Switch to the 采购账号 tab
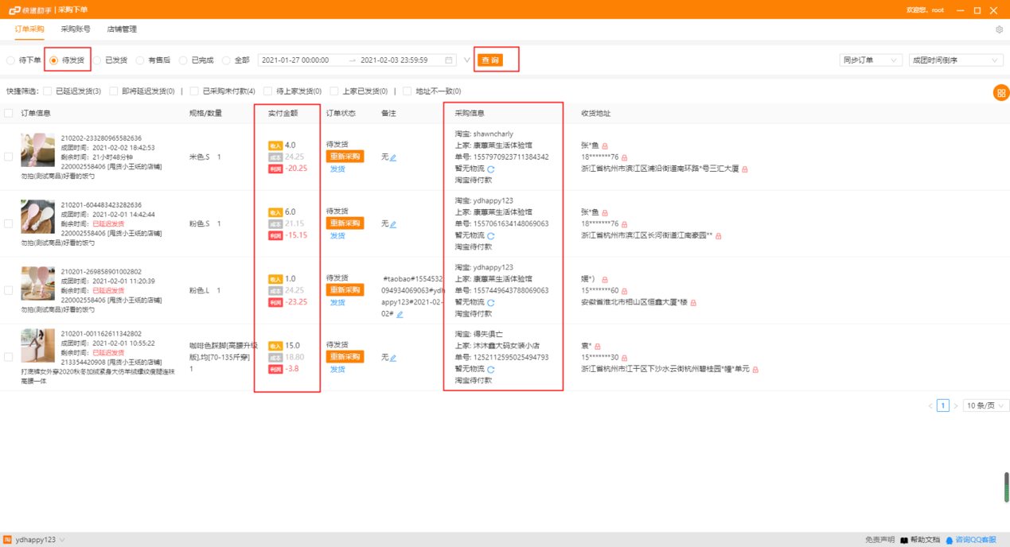The width and height of the screenshot is (1010, 547). click(74, 29)
